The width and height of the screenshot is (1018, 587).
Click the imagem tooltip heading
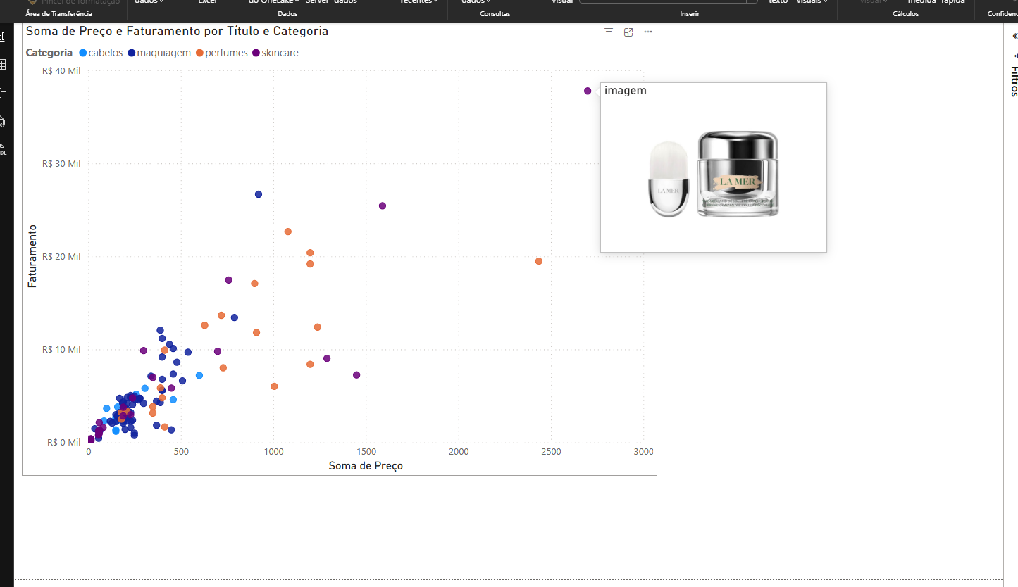(x=625, y=91)
